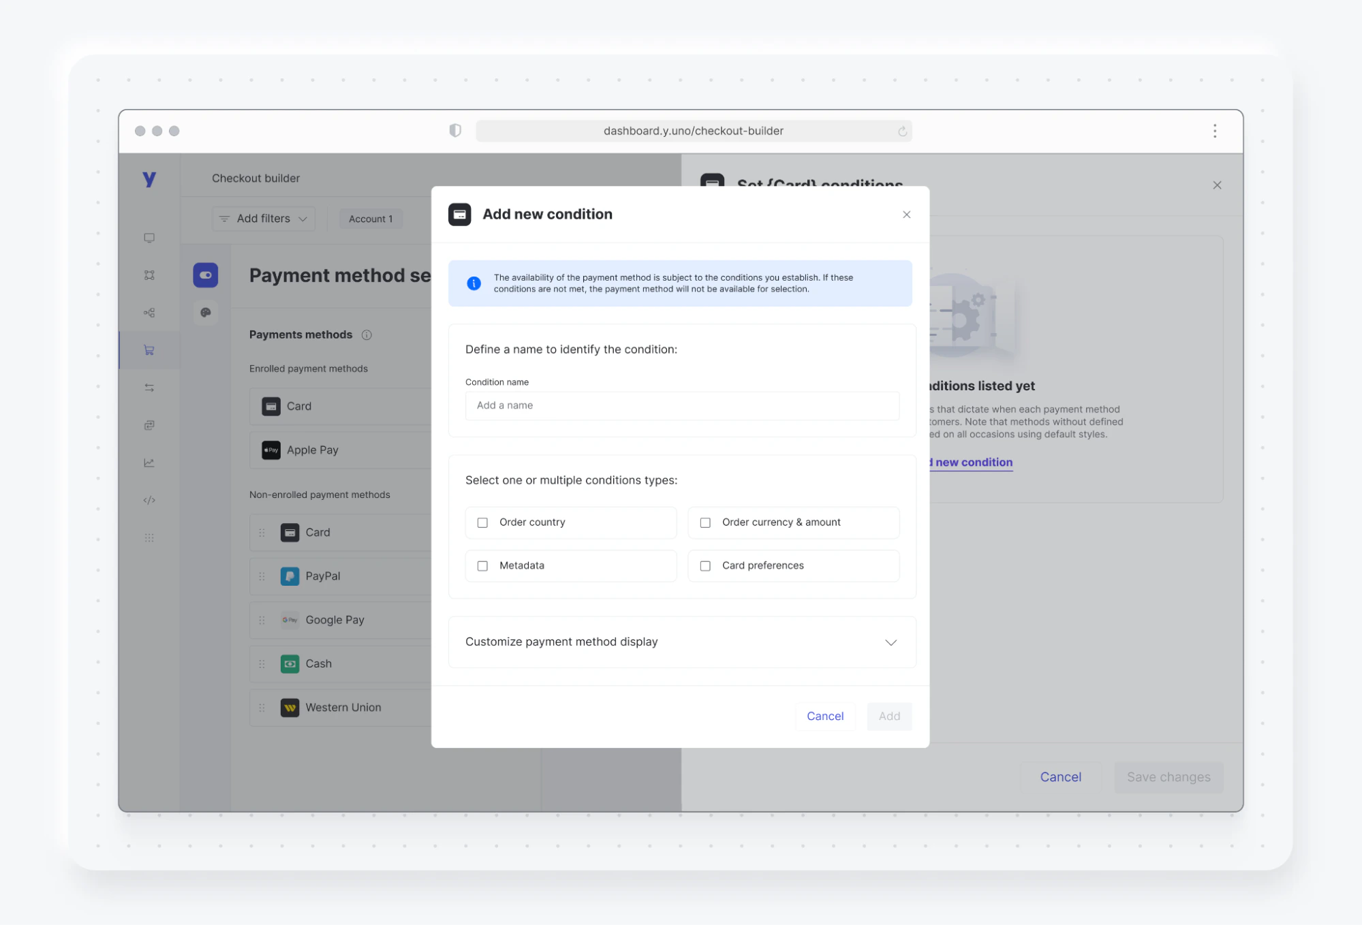Click Cancel in Add new condition dialog

click(x=824, y=716)
